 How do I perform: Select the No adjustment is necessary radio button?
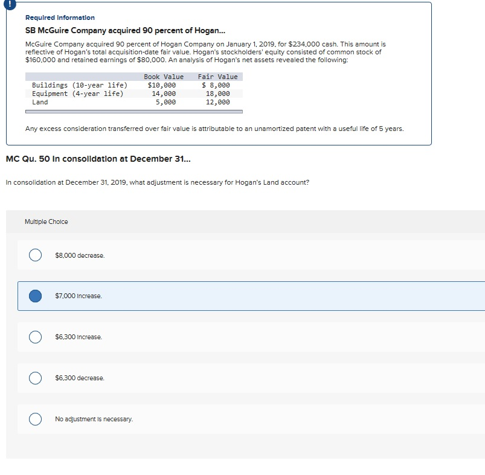pos(35,419)
